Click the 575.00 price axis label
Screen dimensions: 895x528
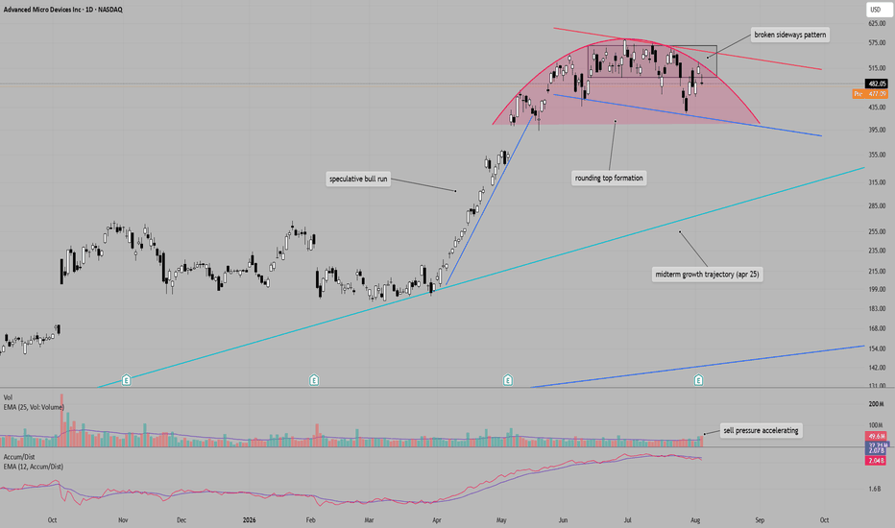(x=877, y=43)
